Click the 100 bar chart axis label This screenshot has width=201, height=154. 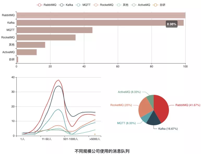[x=185, y=66]
